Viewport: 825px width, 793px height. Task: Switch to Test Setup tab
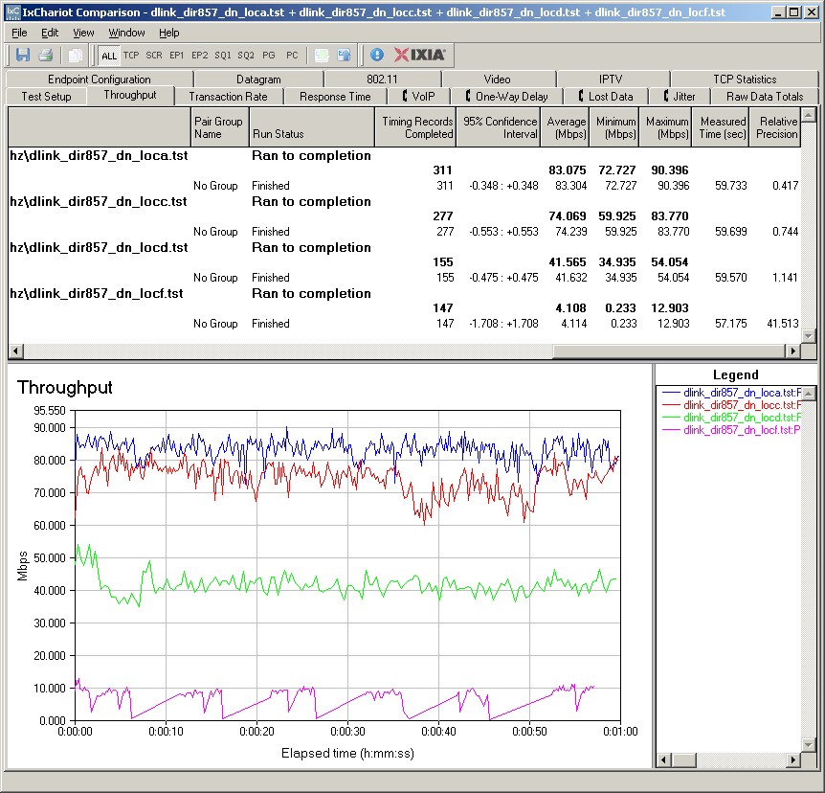coord(46,97)
